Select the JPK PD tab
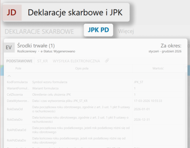 [x=98, y=30]
